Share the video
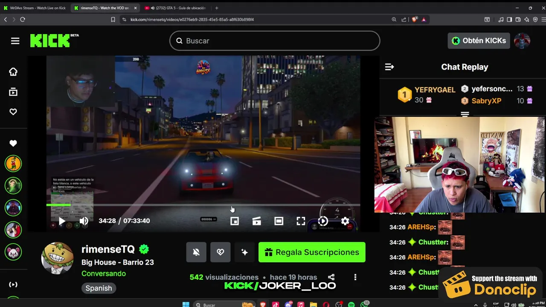 click(x=331, y=277)
